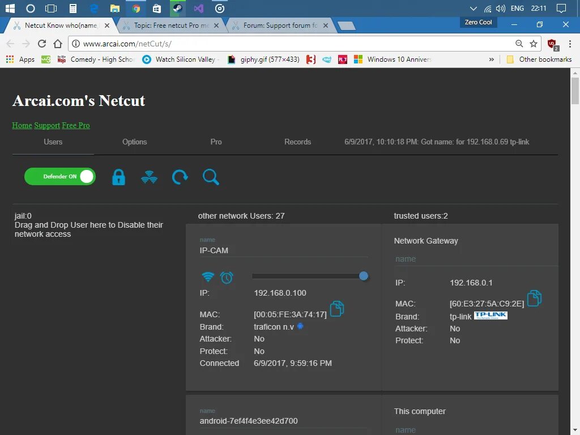Open the Steam taskbar icon

pyautogui.click(x=177, y=8)
